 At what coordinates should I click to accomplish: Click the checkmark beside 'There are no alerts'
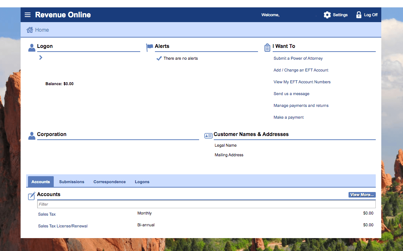tap(159, 58)
